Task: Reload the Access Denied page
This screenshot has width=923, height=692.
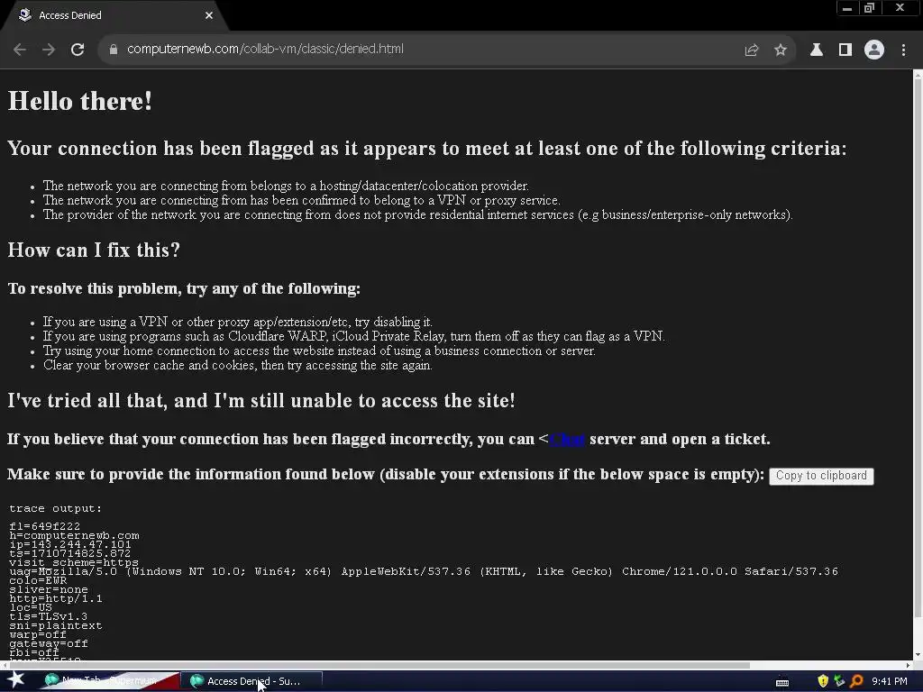Action: pyautogui.click(x=78, y=50)
